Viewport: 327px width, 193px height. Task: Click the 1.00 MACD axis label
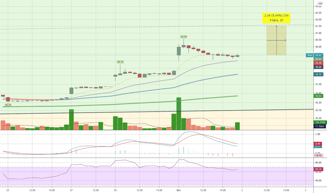click(x=318, y=134)
